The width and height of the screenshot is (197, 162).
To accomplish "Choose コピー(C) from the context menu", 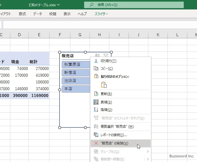I will 121,69.
